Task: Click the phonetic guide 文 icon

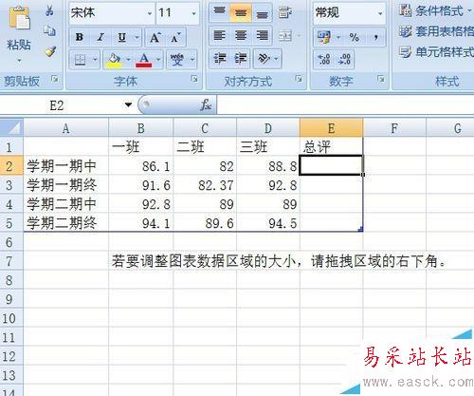Action: [177, 59]
